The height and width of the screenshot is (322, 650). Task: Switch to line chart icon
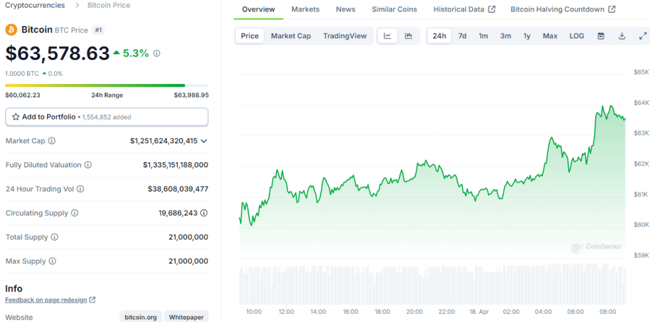click(x=387, y=36)
